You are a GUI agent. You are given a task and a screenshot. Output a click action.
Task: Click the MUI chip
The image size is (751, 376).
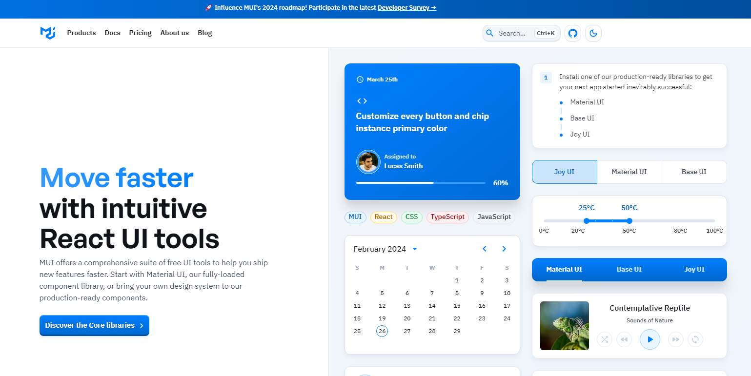tap(355, 217)
